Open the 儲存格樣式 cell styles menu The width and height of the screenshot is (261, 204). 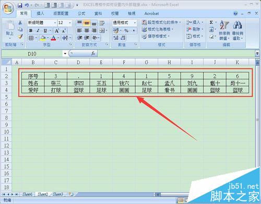click(156, 37)
